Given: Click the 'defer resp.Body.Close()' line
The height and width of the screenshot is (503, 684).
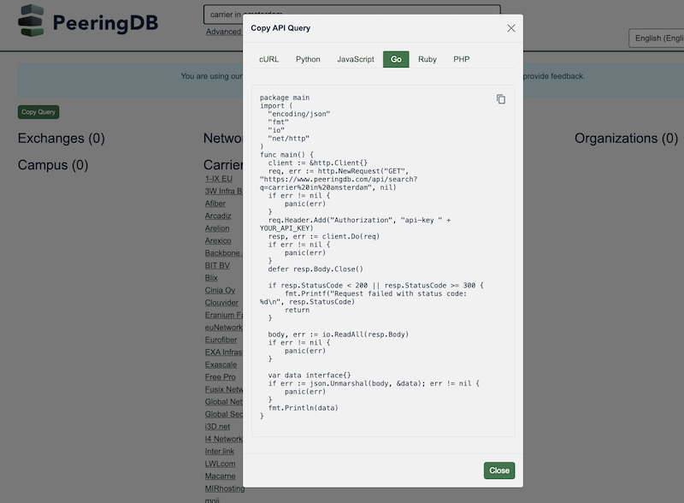Looking at the screenshot, I should (x=315, y=269).
